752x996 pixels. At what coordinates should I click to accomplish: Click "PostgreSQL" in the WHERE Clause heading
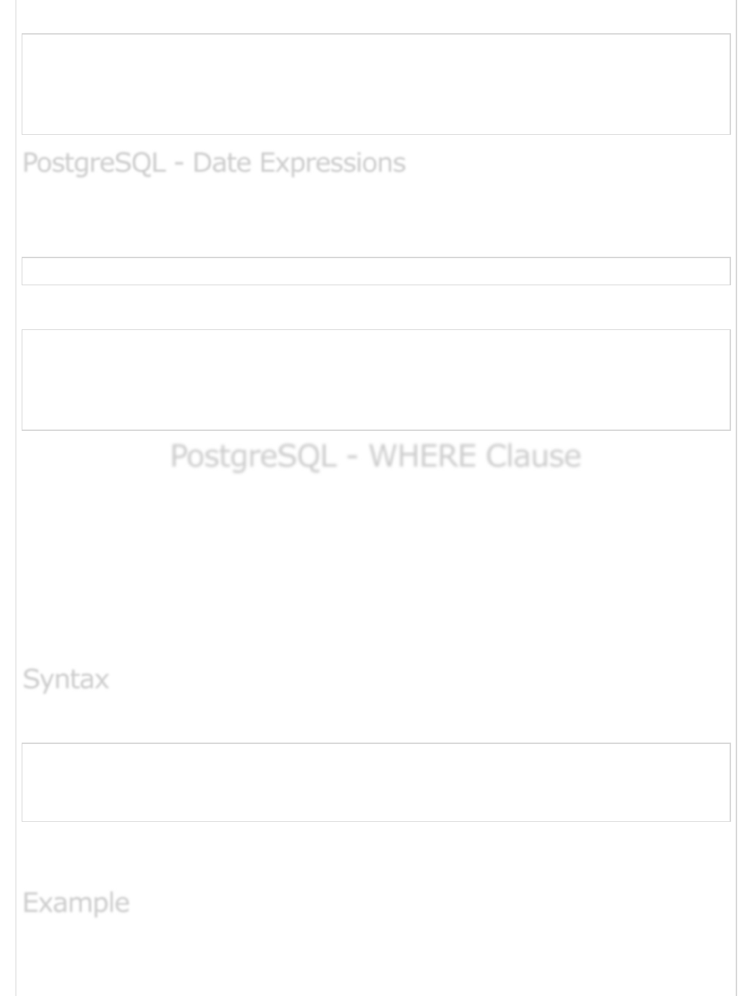coord(253,456)
